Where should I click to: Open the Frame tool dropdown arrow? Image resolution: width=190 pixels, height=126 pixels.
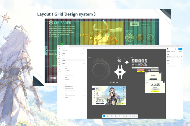[x=110, y=116]
